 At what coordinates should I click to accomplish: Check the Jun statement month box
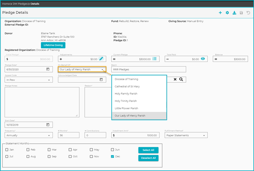[x=112, y=150]
